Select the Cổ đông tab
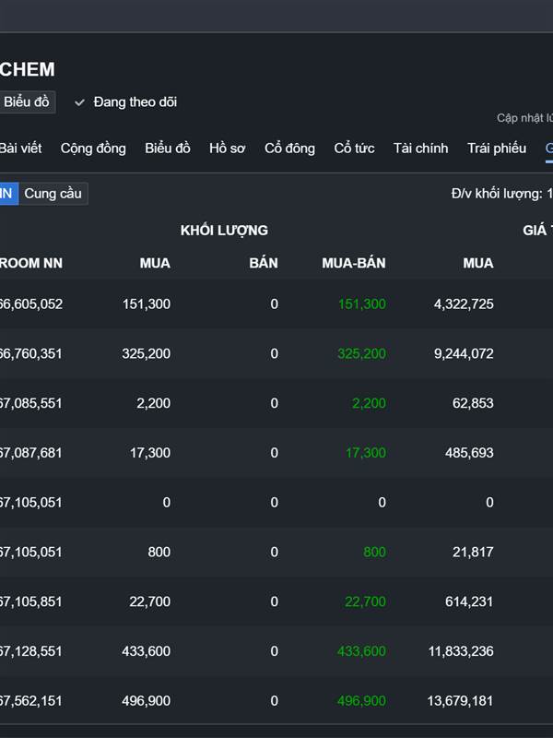 (289, 149)
